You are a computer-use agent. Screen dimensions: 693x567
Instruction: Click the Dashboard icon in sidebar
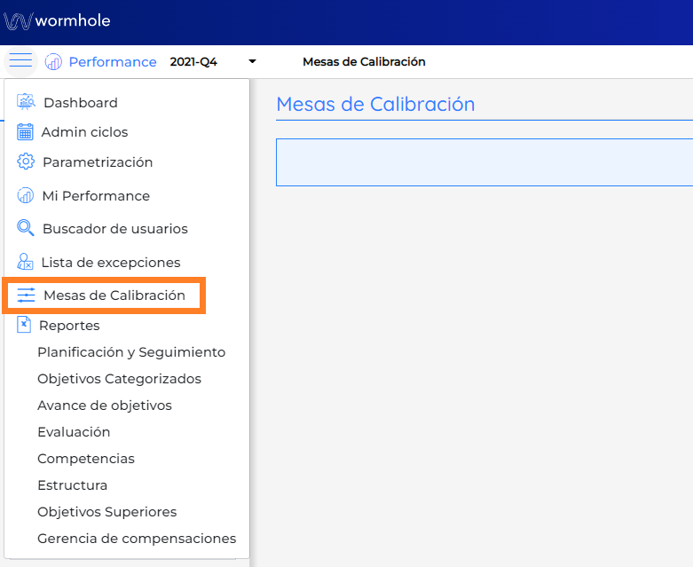[x=27, y=102]
